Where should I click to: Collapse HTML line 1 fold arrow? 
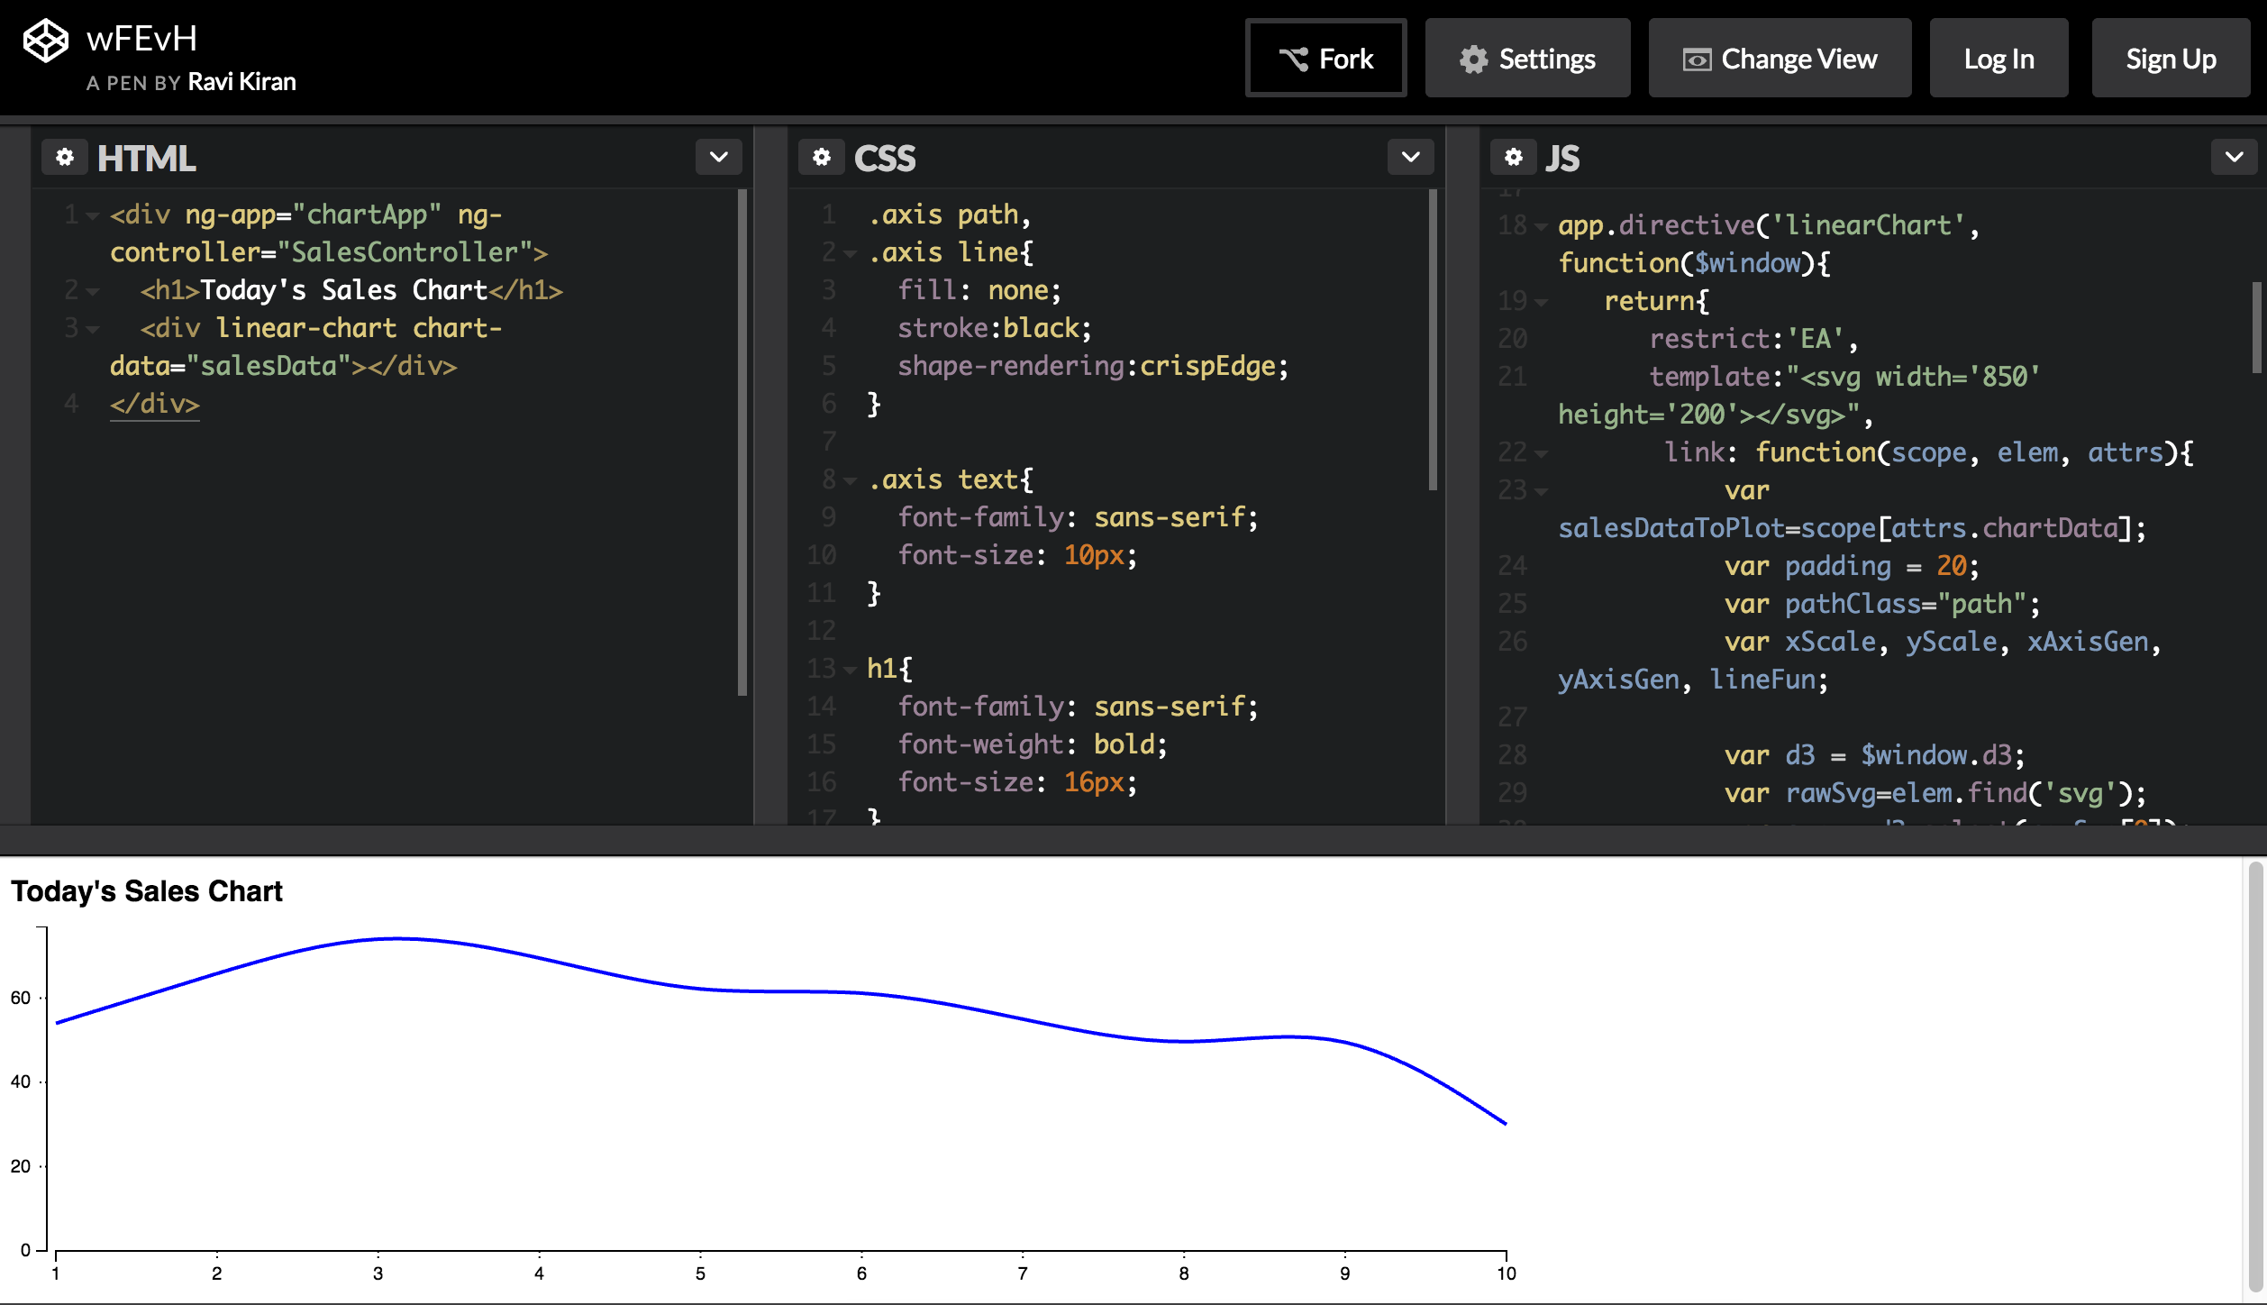tap(92, 216)
